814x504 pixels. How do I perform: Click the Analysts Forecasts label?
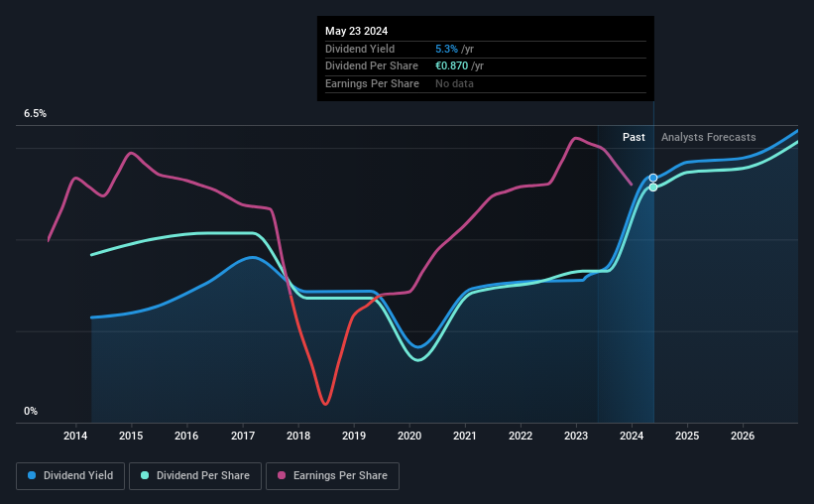coord(709,137)
